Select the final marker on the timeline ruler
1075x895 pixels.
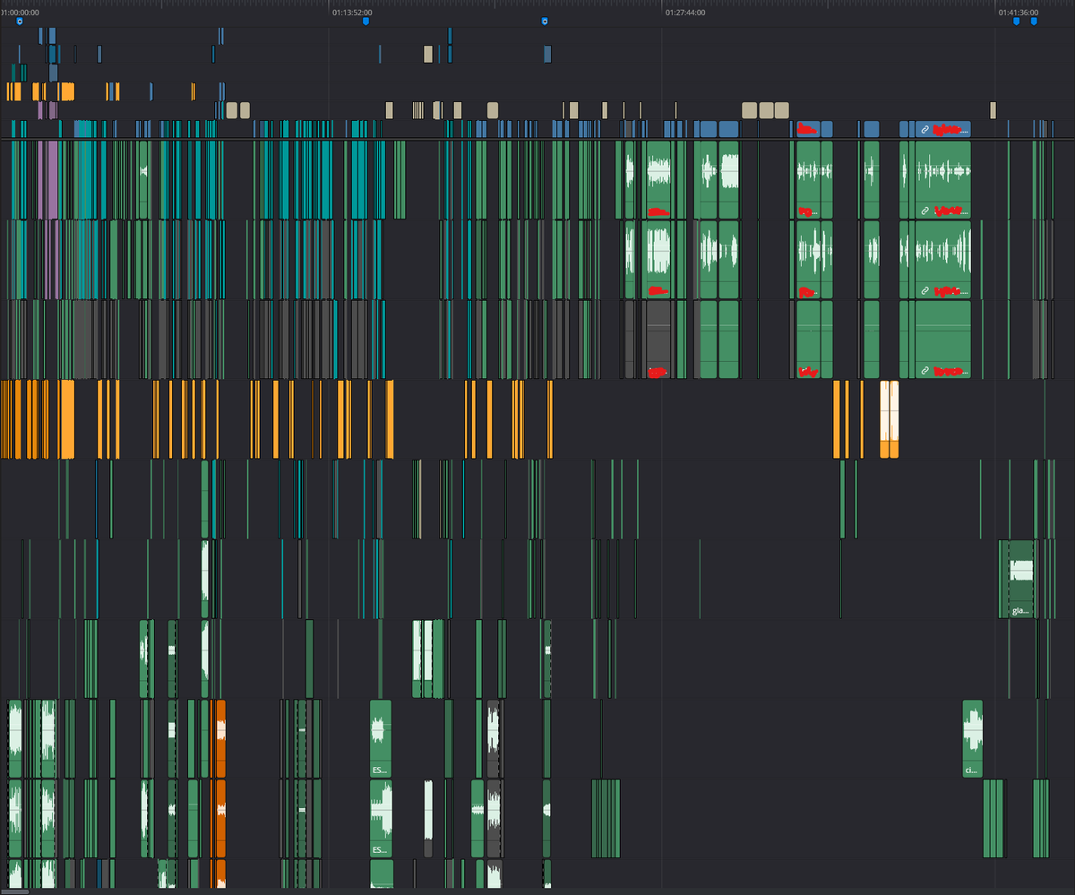tap(1034, 21)
